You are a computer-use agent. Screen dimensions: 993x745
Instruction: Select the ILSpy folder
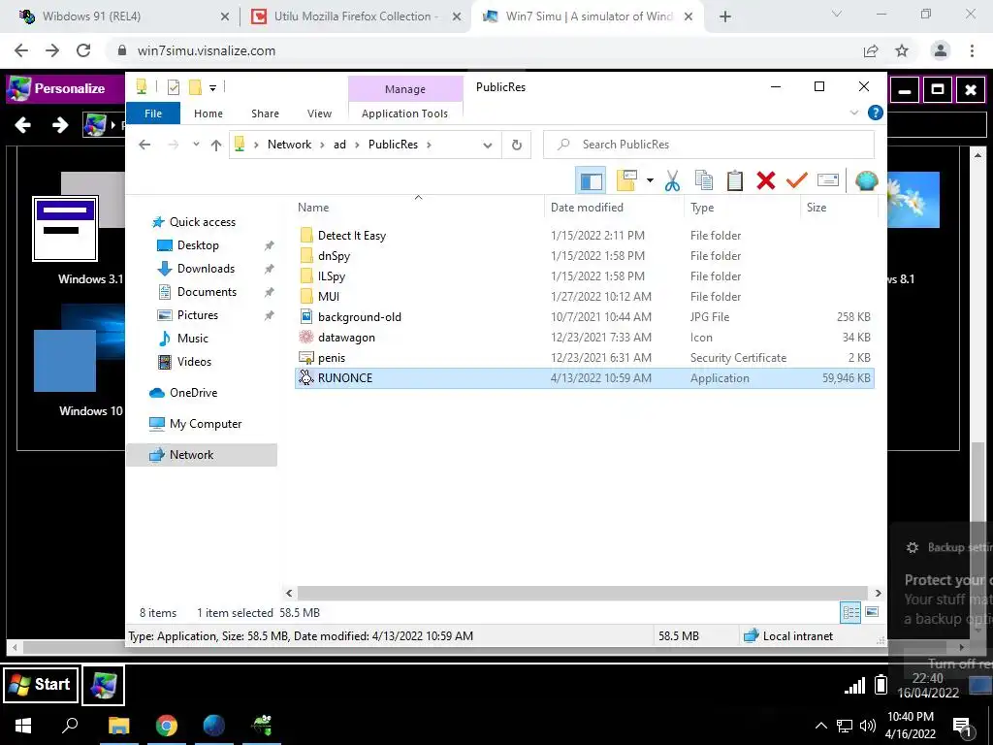tap(584, 276)
